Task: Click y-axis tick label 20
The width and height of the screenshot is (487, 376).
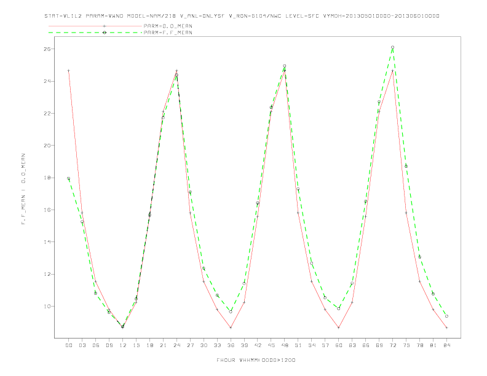Action: coord(47,146)
